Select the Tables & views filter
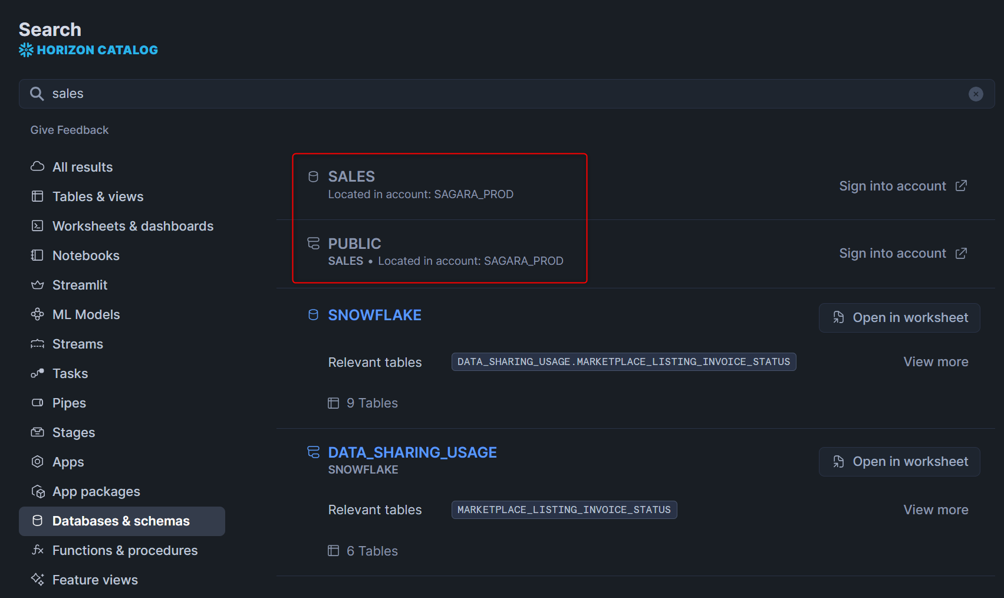Viewport: 1004px width, 598px height. pyautogui.click(x=98, y=196)
